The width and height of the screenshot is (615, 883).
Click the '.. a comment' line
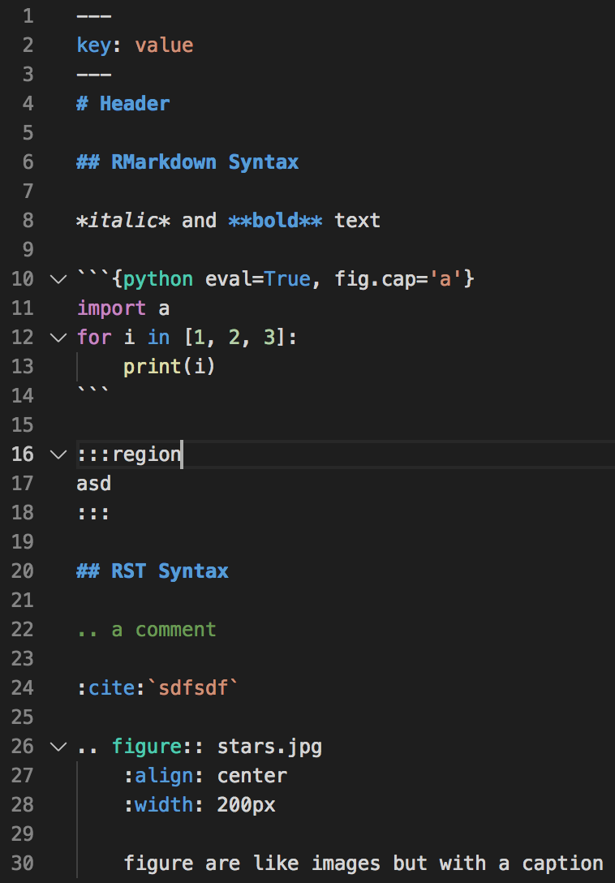click(146, 630)
